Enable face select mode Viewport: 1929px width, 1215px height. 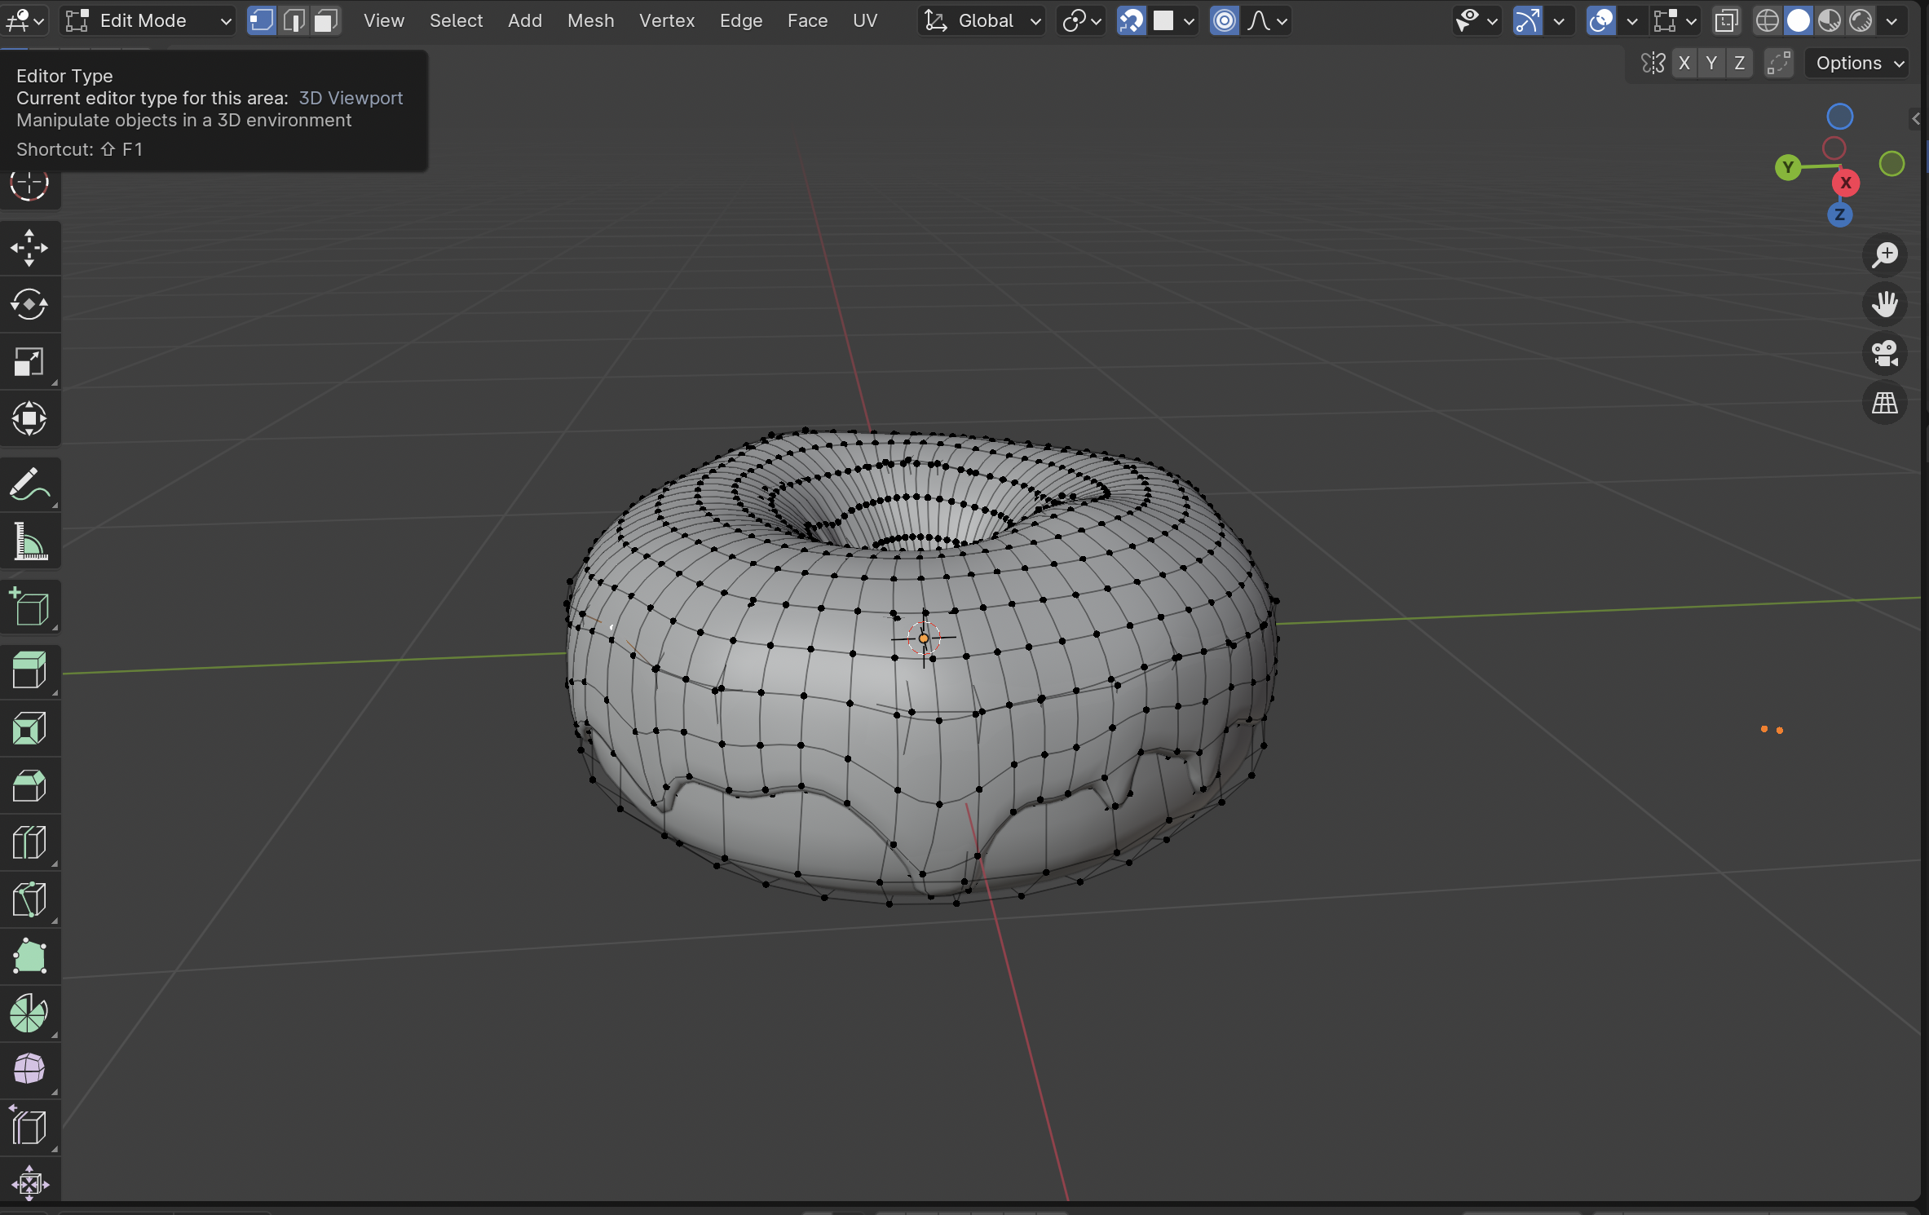(325, 20)
